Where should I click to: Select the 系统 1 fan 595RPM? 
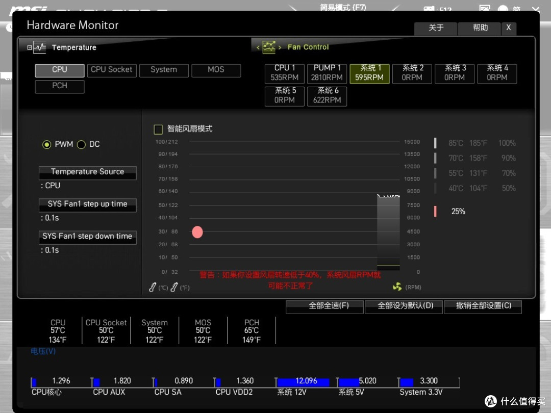369,73
